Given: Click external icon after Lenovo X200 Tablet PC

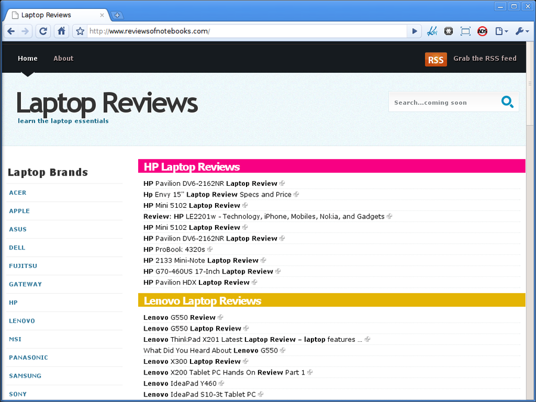Looking at the screenshot, I should [x=310, y=372].
